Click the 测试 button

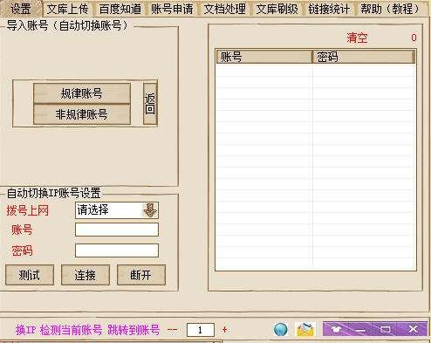(x=30, y=275)
